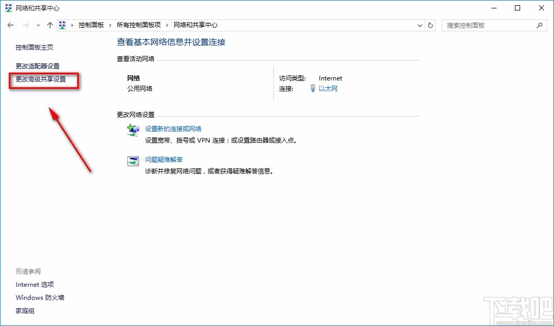Open the address bar history dropdown arrow
This screenshot has width=554, height=326.
click(x=419, y=25)
